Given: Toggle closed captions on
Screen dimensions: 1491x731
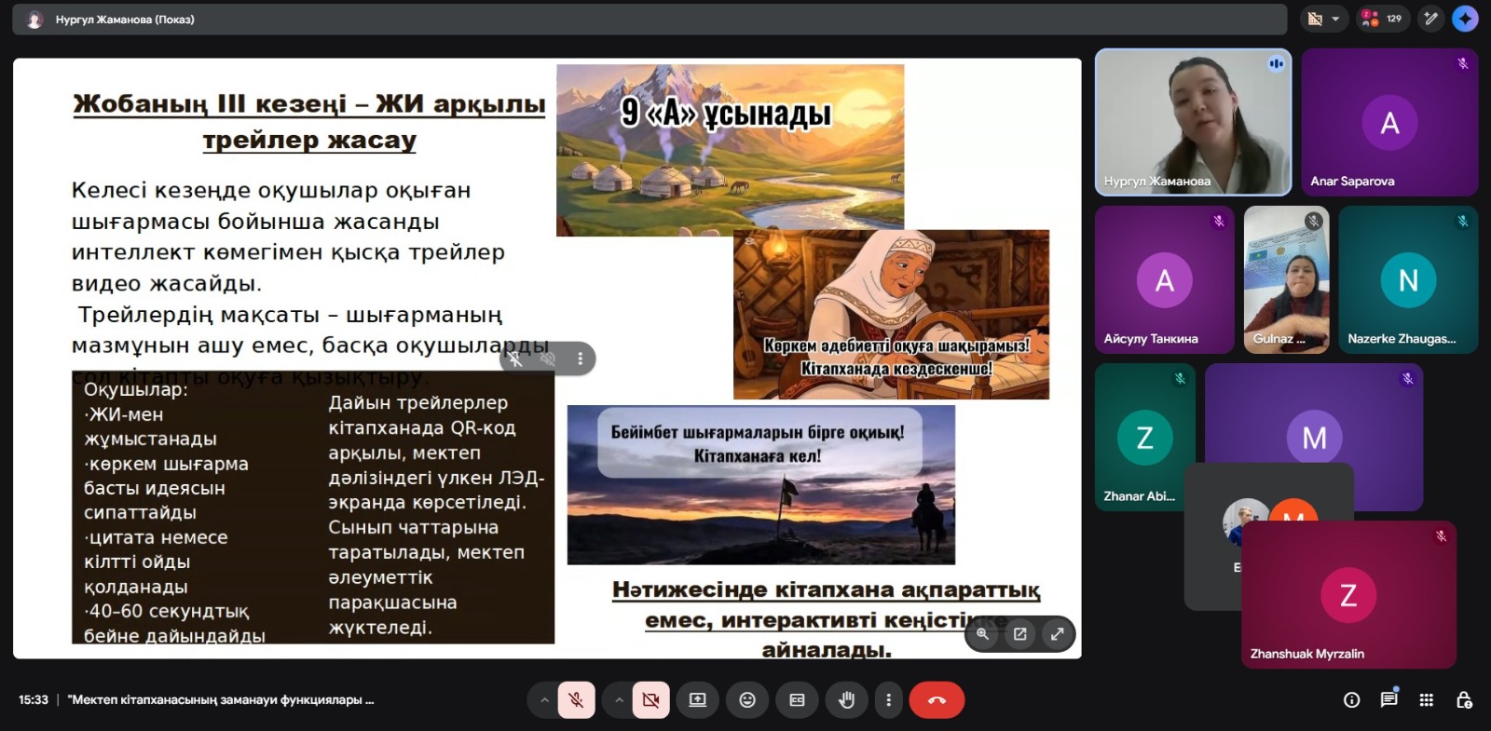Looking at the screenshot, I should coord(797,700).
